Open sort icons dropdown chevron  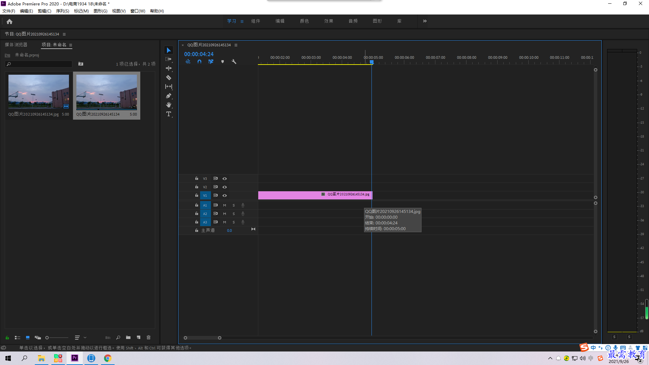85,338
